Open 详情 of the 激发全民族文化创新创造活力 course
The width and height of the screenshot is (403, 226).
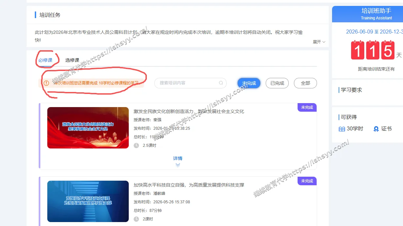click(x=178, y=158)
